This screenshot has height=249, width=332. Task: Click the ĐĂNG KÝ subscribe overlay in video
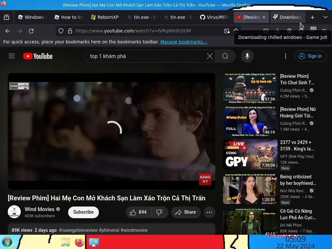point(205,179)
